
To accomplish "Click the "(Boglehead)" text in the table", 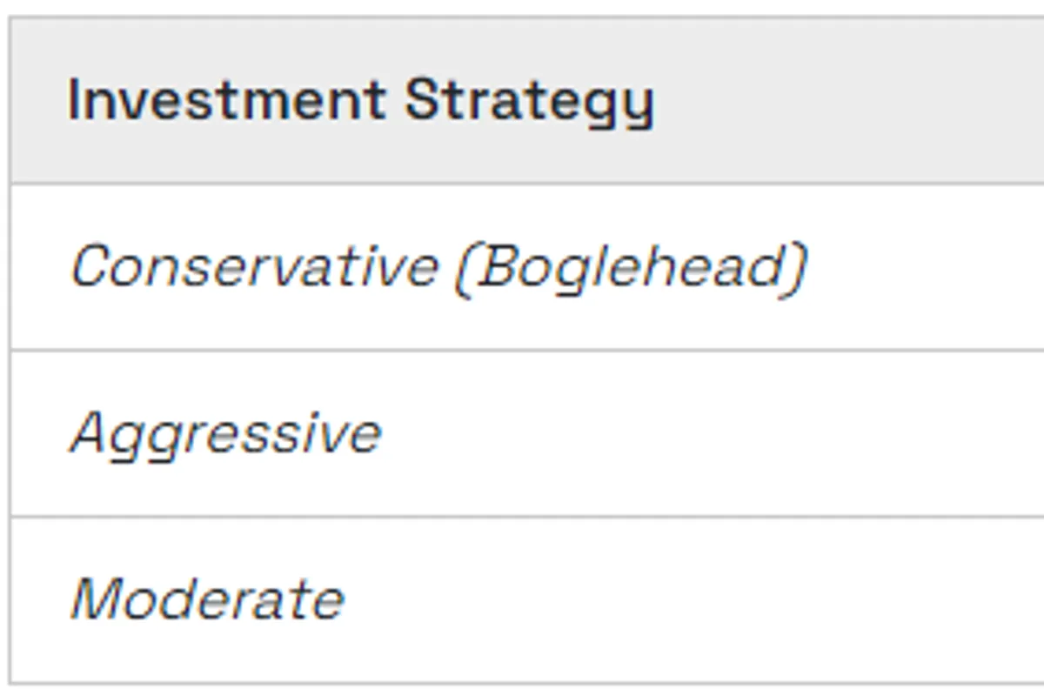I will (x=631, y=267).
